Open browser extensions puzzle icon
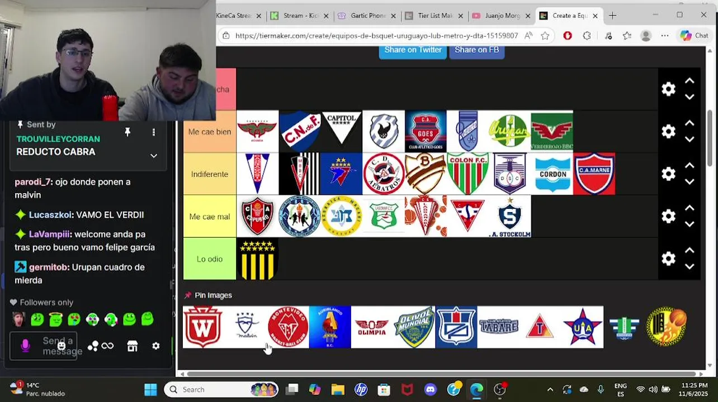718x402 pixels. pos(587,36)
